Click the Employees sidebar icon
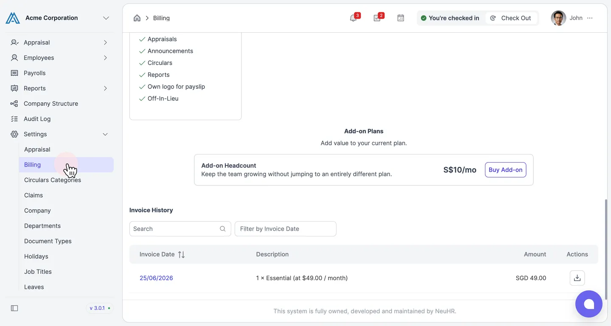 coord(14,58)
